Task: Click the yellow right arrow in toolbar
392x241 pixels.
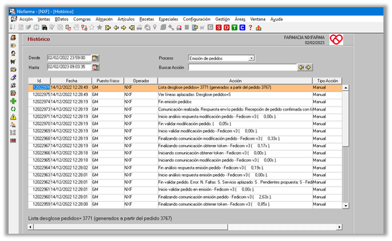Action: tap(124, 28)
